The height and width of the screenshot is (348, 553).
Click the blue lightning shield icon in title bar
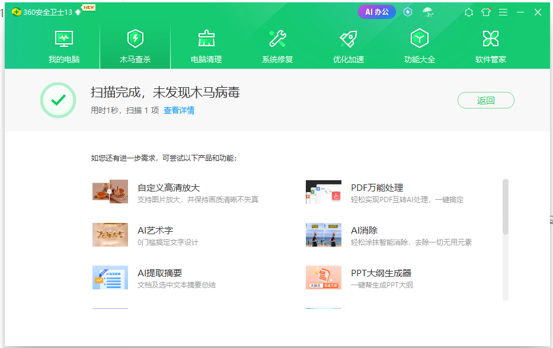coord(408,12)
